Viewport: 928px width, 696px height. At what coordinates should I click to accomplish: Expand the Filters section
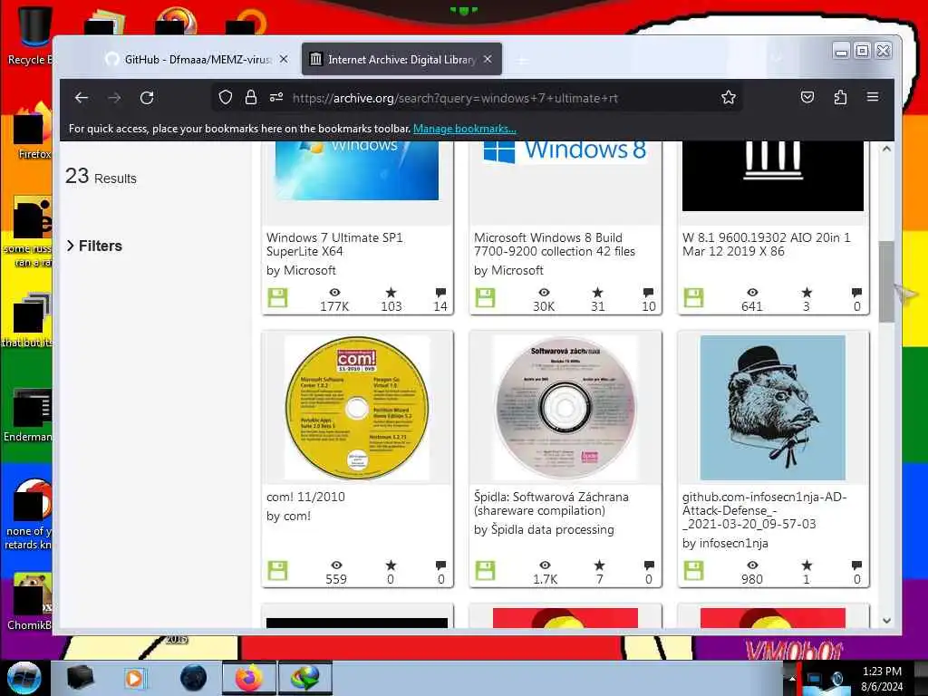pyautogui.click(x=94, y=246)
